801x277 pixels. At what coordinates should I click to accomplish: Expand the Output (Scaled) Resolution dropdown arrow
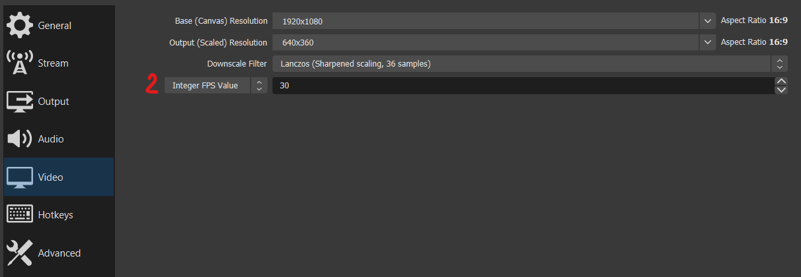(708, 42)
